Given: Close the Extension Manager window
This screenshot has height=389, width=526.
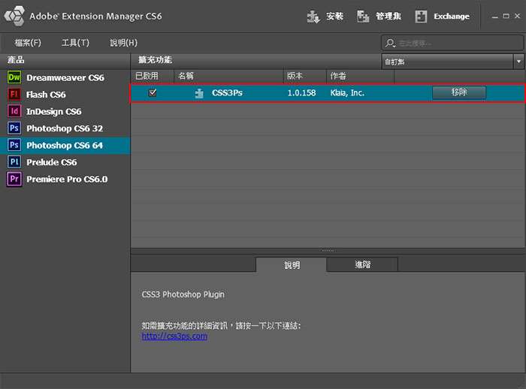Looking at the screenshot, I should 517,16.
